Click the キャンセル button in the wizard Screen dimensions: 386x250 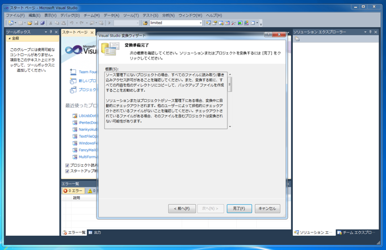pyautogui.click(x=267, y=209)
